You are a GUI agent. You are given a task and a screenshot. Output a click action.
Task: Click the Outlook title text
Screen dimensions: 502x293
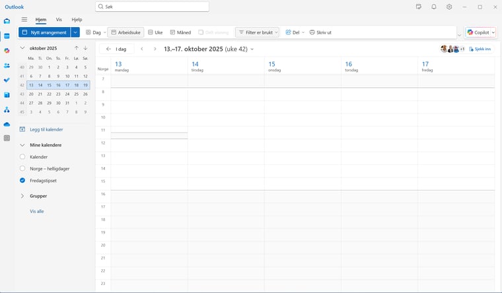tap(14, 7)
